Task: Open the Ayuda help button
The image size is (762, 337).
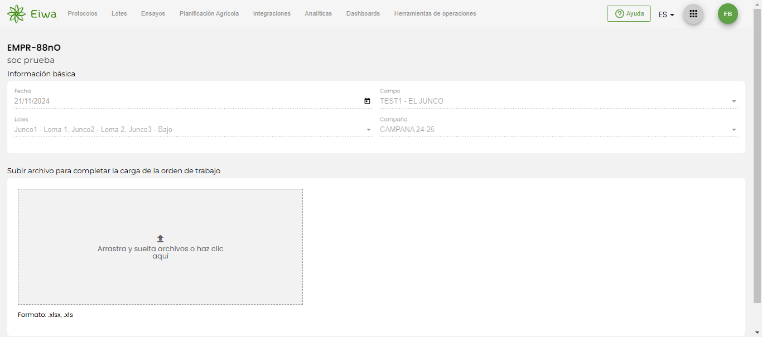Action: [x=629, y=14]
